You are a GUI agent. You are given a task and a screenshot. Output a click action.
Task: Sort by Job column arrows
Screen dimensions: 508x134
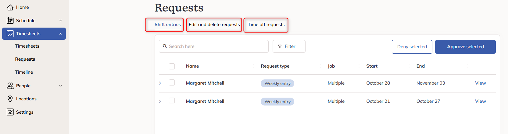[359, 66]
